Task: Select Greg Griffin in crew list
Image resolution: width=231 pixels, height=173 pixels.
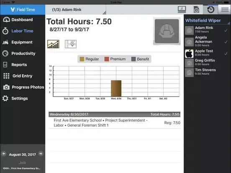Action: (207, 63)
